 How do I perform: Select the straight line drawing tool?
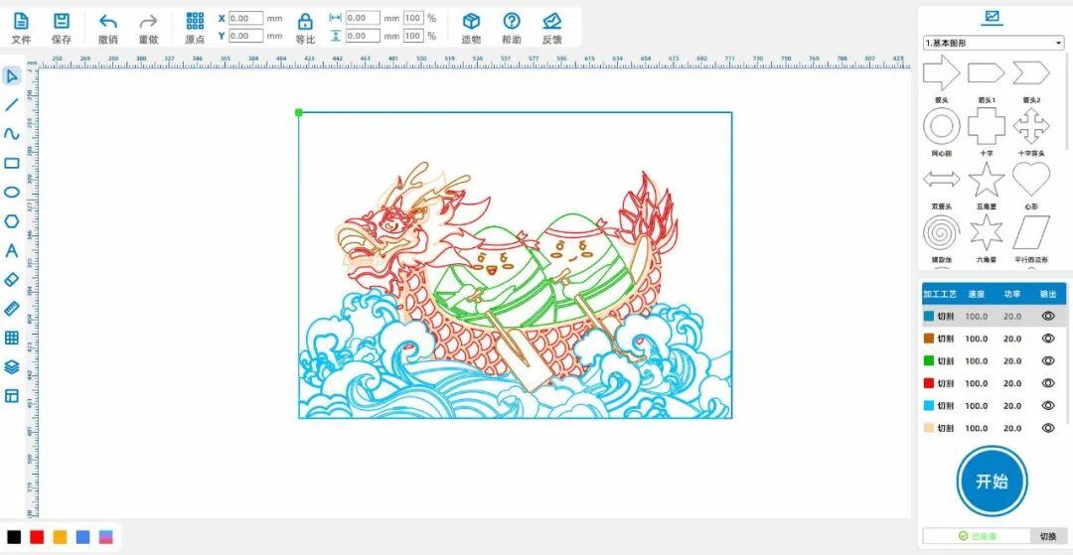point(12,104)
